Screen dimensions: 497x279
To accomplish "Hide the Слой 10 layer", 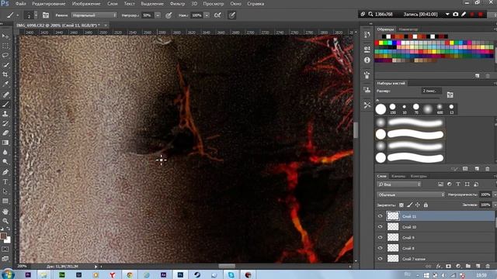I will click(380, 227).
